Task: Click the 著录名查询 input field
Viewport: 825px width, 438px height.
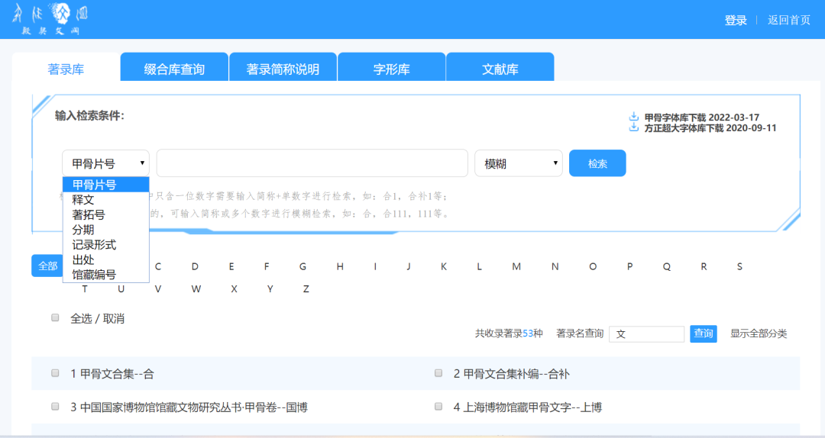Action: [x=647, y=334]
